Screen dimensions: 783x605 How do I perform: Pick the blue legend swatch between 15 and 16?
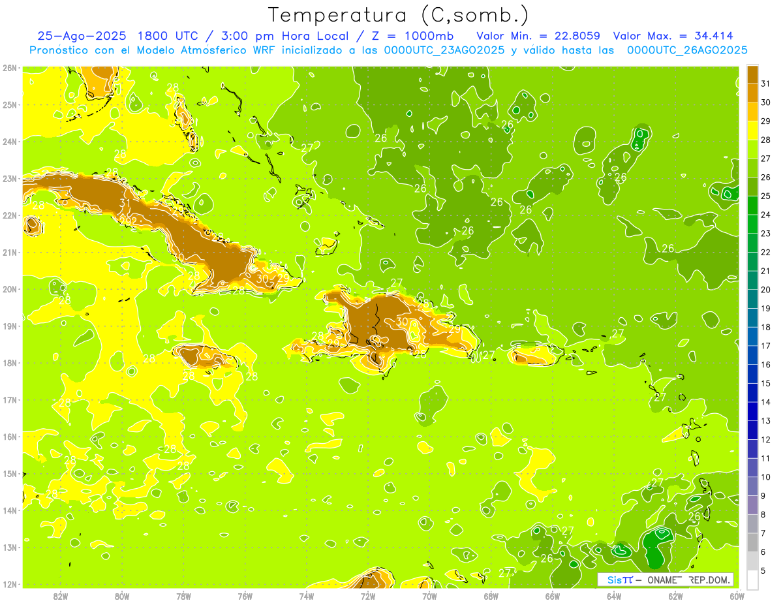pyautogui.click(x=752, y=374)
